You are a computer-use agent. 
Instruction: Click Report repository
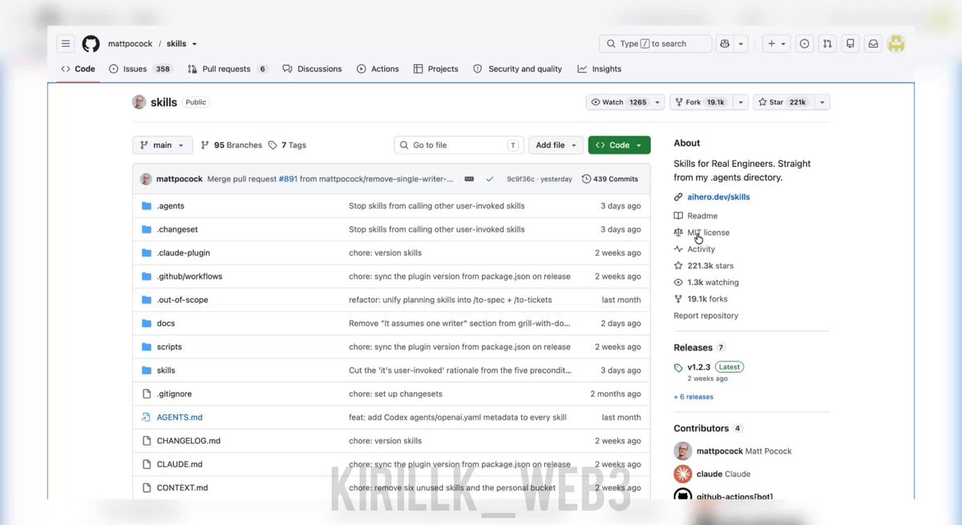pyautogui.click(x=706, y=316)
